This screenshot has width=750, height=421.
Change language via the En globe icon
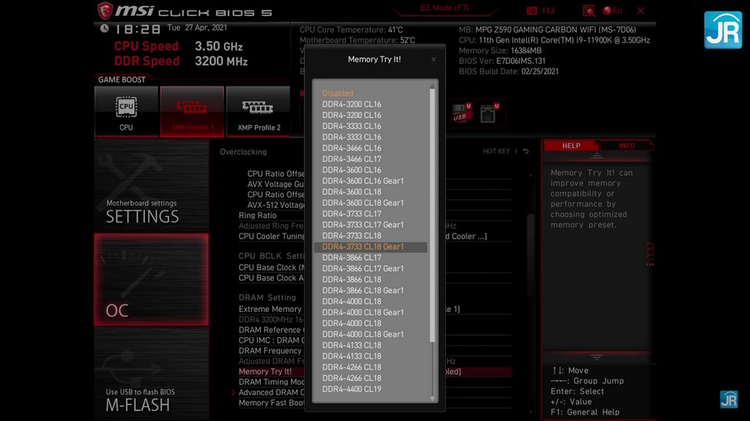(612, 11)
